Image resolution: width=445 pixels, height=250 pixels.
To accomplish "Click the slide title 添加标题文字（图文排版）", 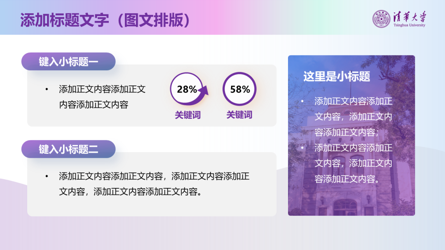I will click(x=105, y=20).
